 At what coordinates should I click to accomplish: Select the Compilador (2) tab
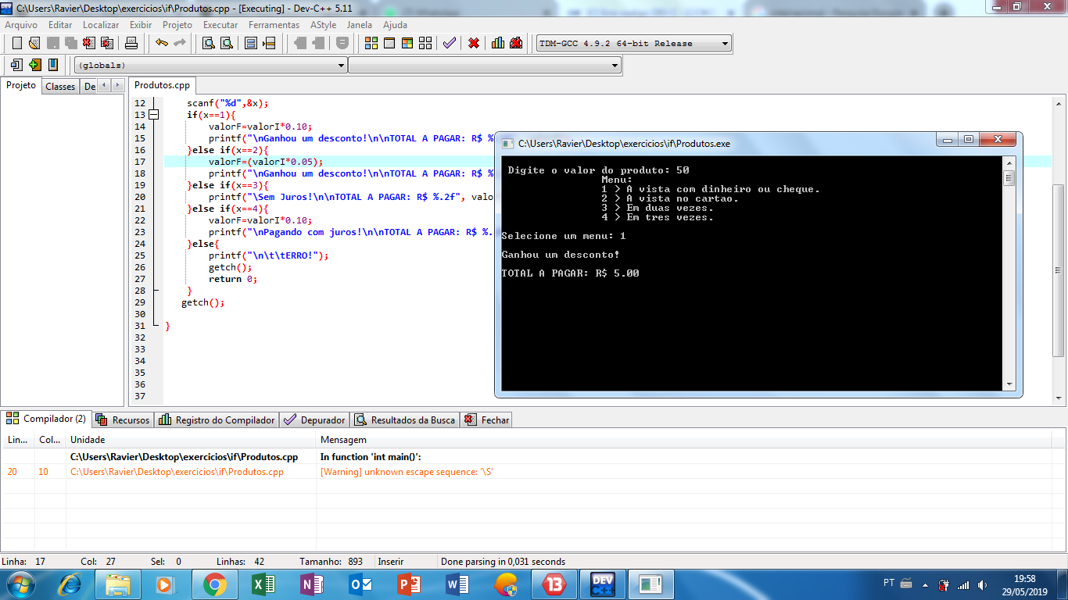coord(46,419)
